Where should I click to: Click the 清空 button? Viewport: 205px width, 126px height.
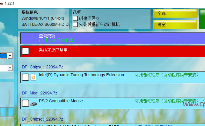pyautogui.click(x=175, y=24)
